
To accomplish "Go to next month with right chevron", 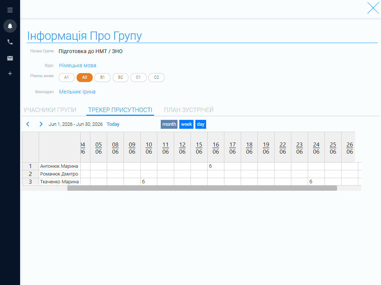I will [41, 124].
